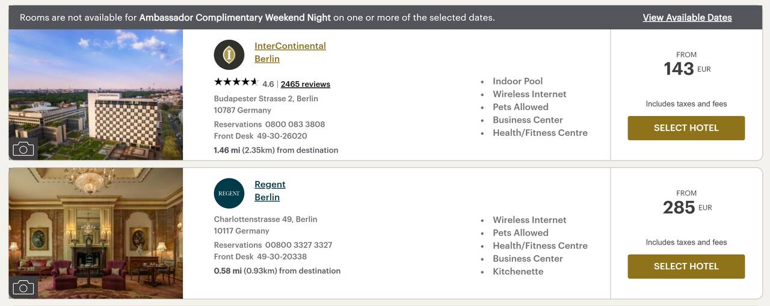Select Hotel for Regent at 285 EUR
This screenshot has width=770, height=306.
(686, 266)
